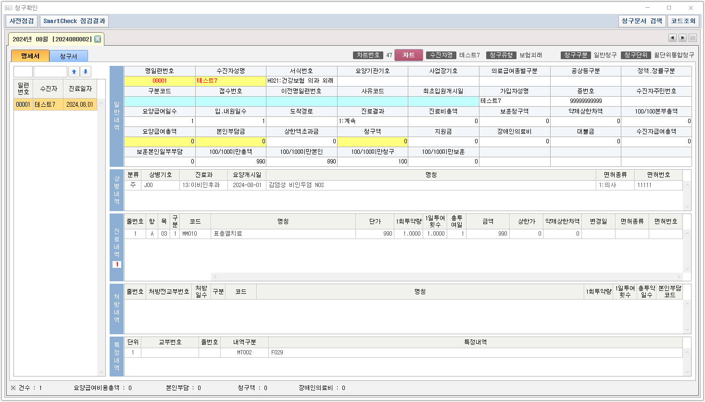Select the 명세서 tab

(x=30, y=56)
